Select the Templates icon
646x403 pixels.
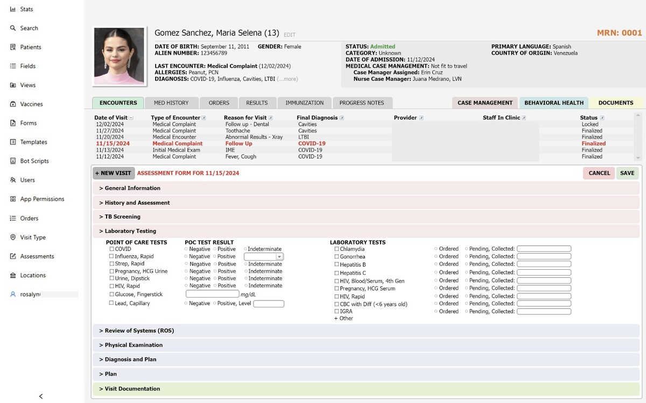point(13,142)
